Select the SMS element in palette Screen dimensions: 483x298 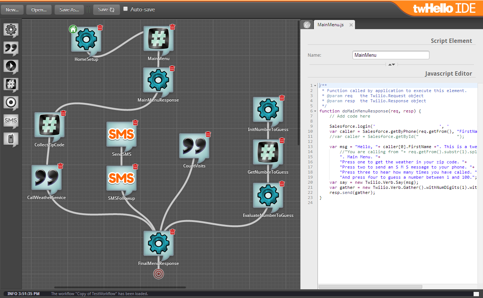pyautogui.click(x=11, y=120)
